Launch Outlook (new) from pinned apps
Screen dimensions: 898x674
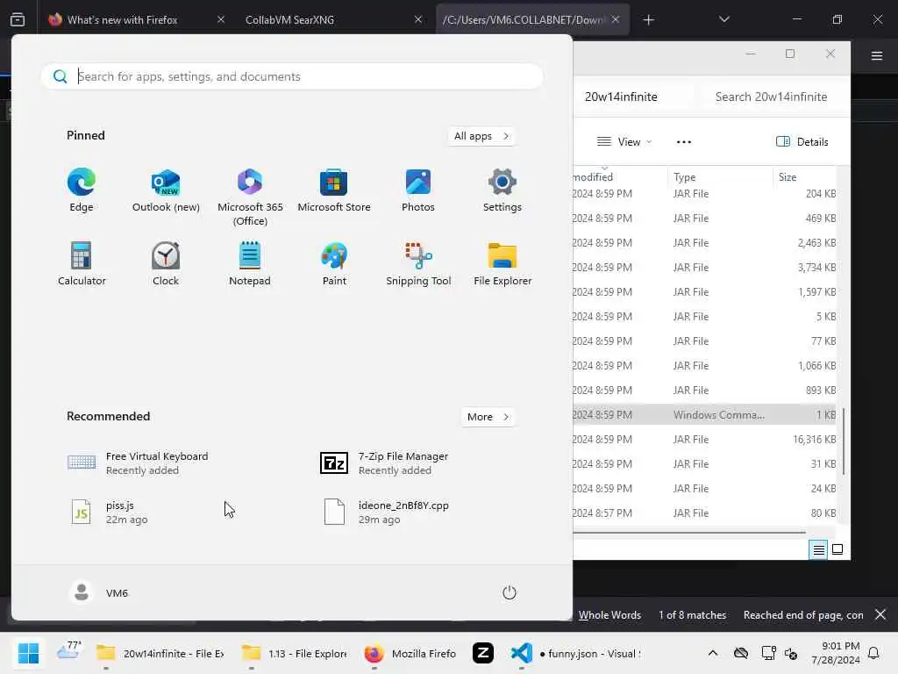[166, 190]
